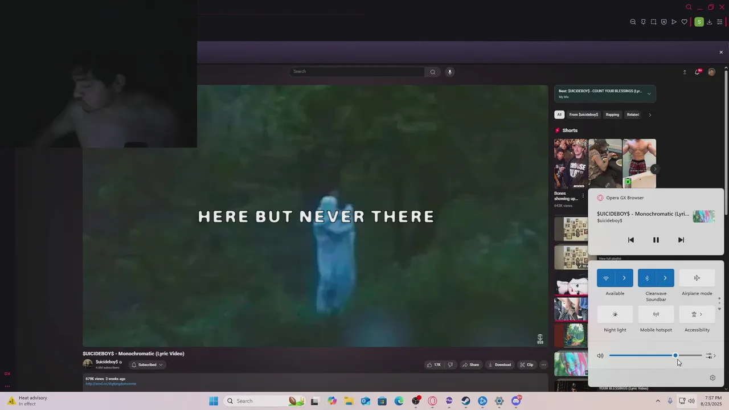Toggle Wi-Fi in quick settings
The image size is (729, 410).
point(606,278)
